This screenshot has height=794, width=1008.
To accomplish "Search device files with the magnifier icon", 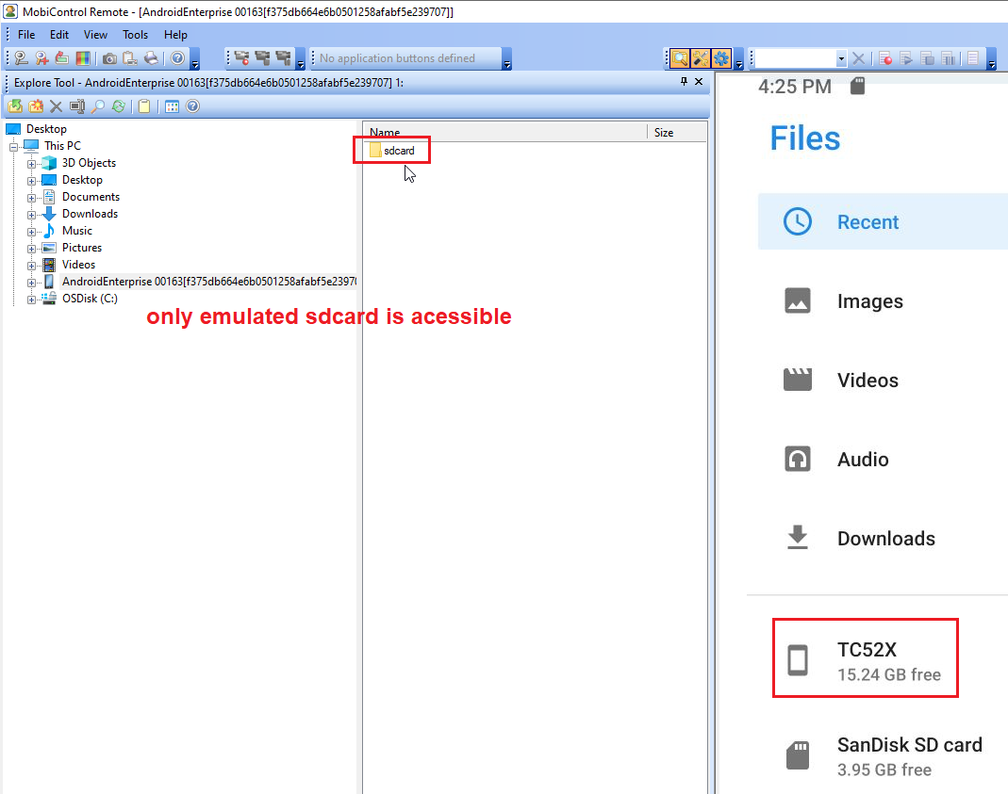I will click(98, 105).
